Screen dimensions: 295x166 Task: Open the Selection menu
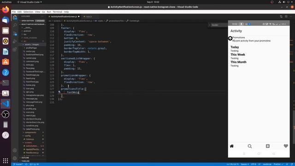point(28,12)
